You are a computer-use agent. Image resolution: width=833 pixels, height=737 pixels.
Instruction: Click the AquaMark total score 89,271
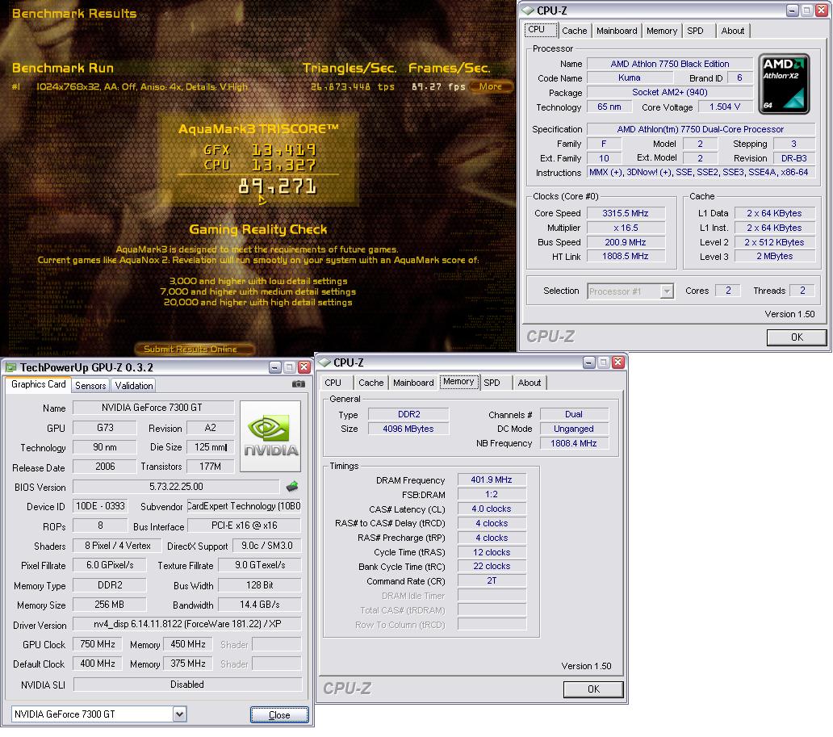click(x=278, y=186)
